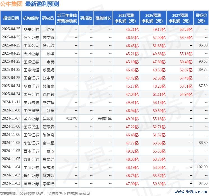Screen dimensions: 209x196
Task: Click the 2024-11-11 report date
Action: 11,102
